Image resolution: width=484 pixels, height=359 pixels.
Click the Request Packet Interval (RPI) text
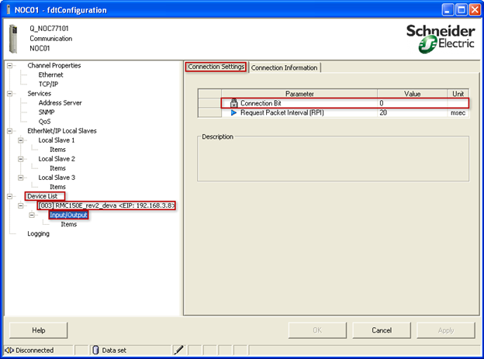[282, 112]
